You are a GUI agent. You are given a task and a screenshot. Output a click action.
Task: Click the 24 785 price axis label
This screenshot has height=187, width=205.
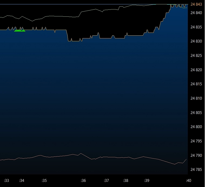[196, 169]
